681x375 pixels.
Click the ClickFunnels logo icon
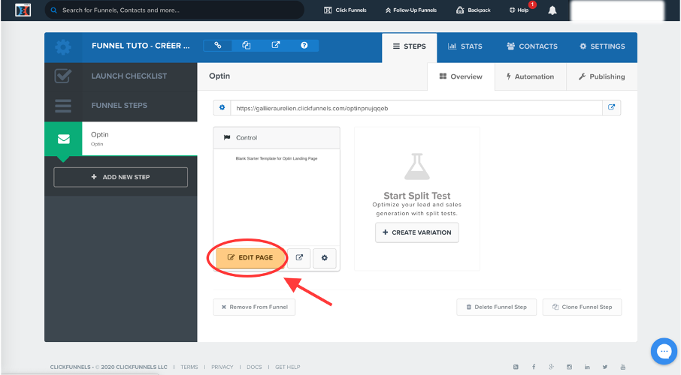(x=23, y=10)
